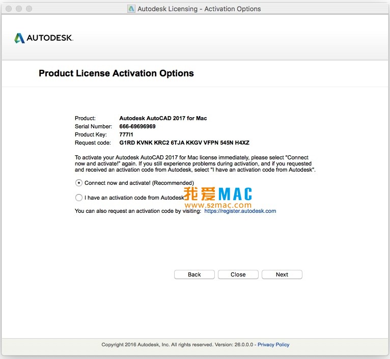Screen dimensions: 390x359
Task: Choose "I have an activation code" radio option
Action: [x=79, y=198]
